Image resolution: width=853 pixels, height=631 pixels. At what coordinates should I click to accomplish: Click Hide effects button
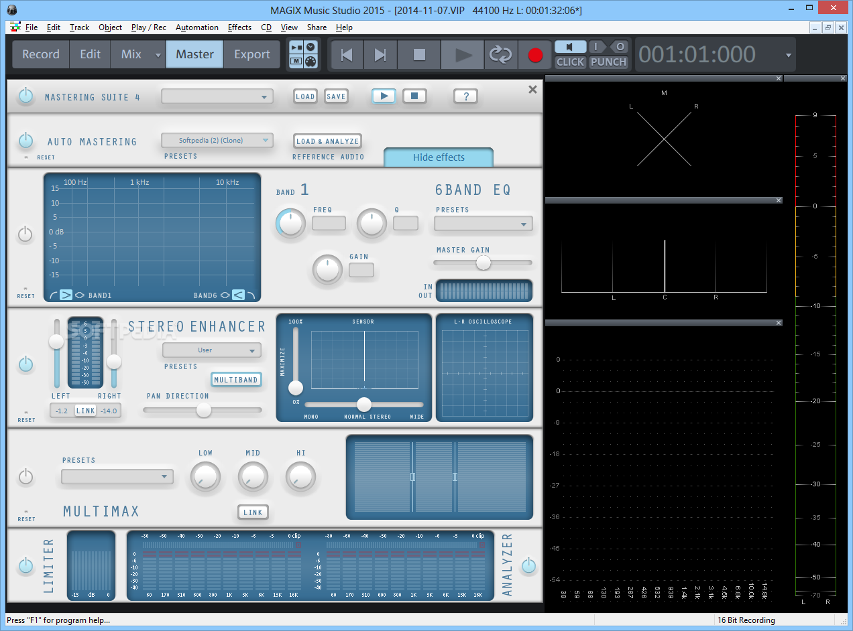(x=439, y=157)
